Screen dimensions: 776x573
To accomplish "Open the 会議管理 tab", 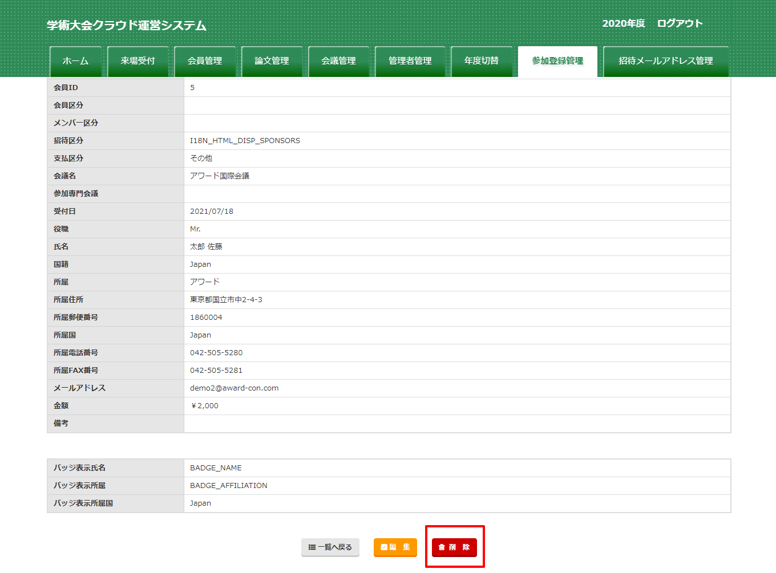I will pyautogui.click(x=338, y=61).
